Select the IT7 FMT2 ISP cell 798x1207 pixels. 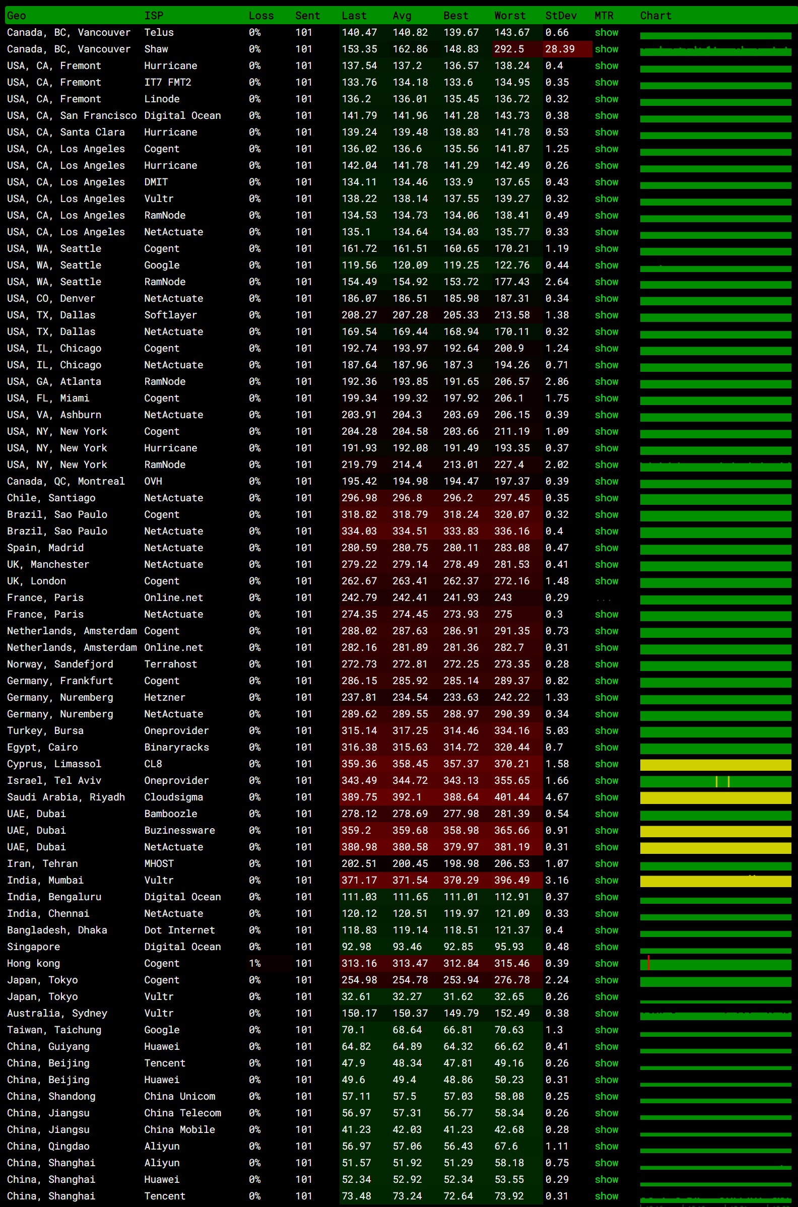point(167,83)
